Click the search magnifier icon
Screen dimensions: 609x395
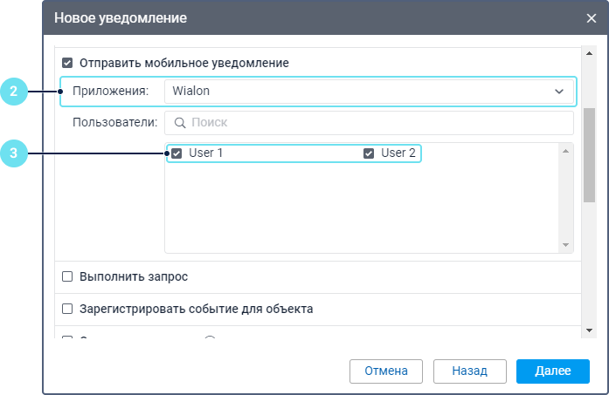click(180, 123)
